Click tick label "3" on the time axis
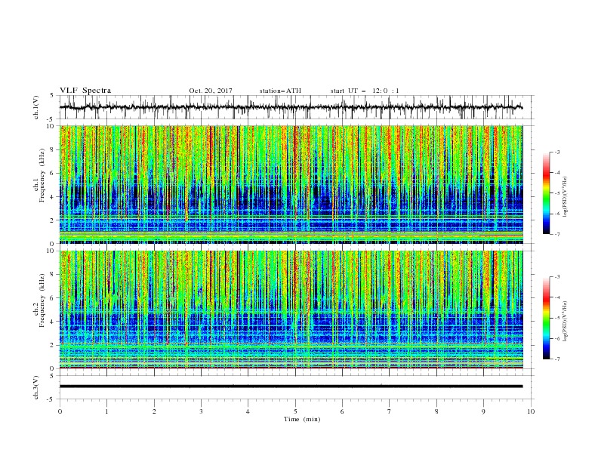The height and width of the screenshot is (462, 598). coord(201,411)
